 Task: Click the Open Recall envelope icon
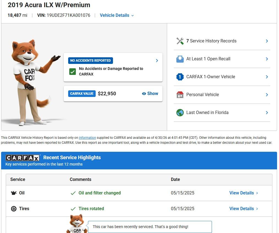coord(180,59)
